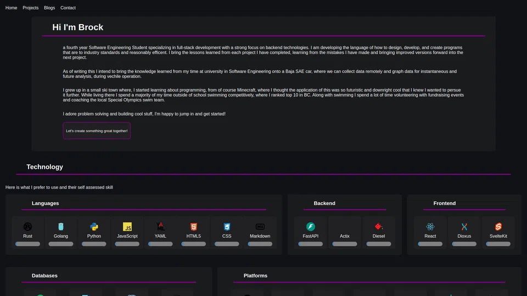
Task: Click the YAML icon
Action: coord(160,227)
